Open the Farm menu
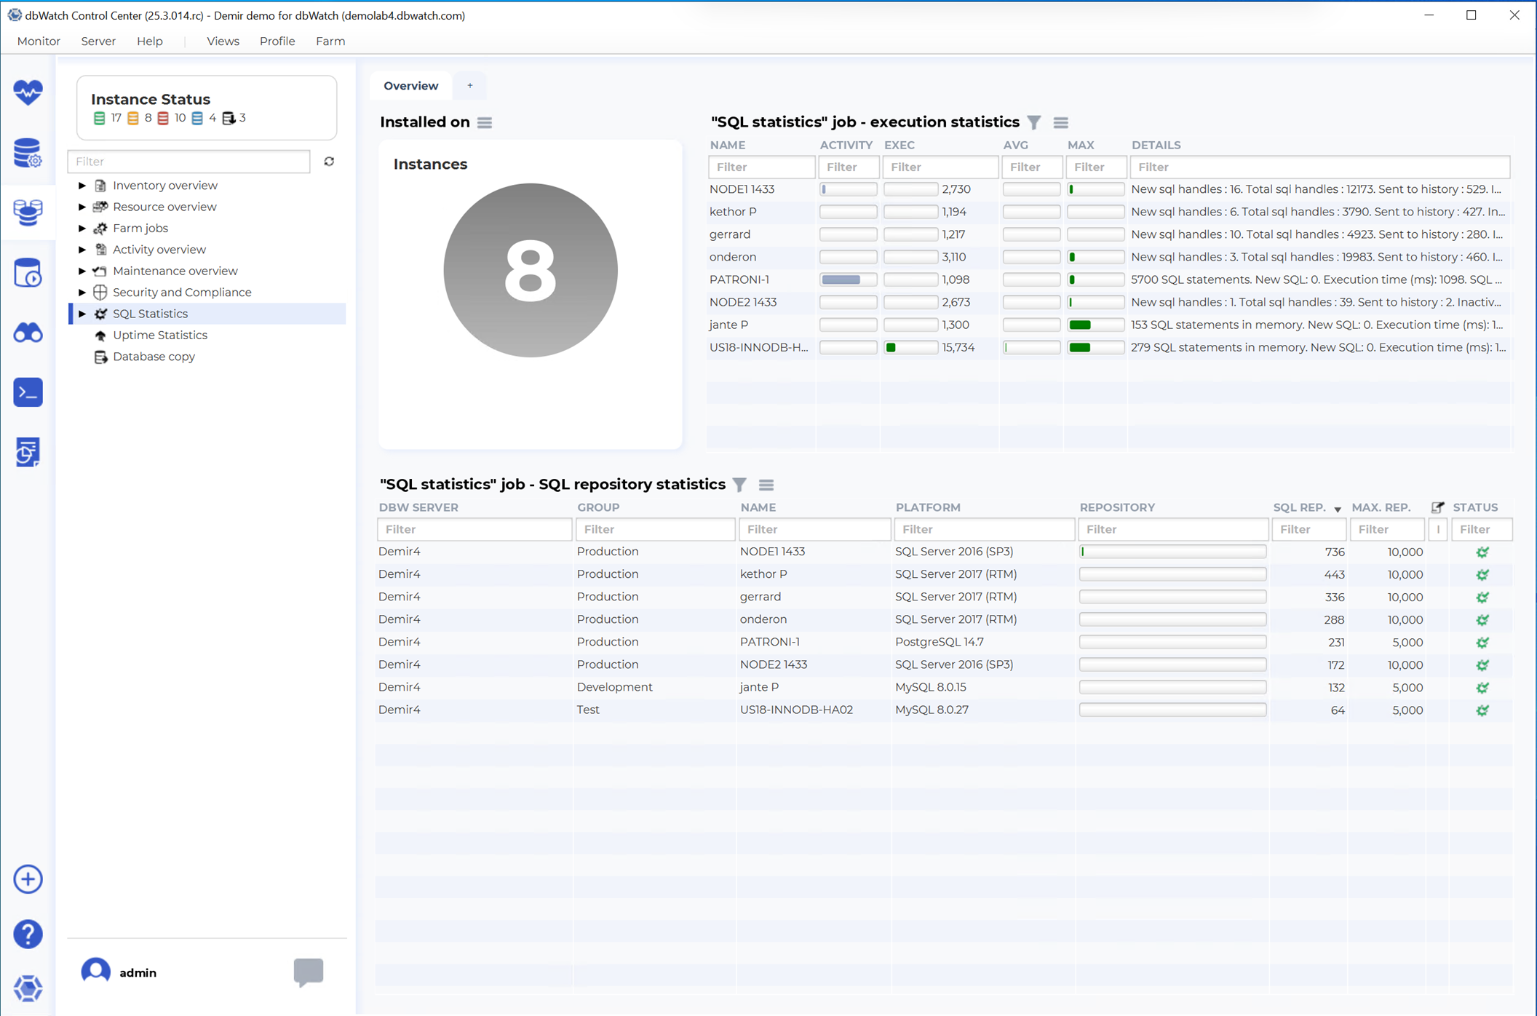Image resolution: width=1537 pixels, height=1016 pixels. (330, 41)
